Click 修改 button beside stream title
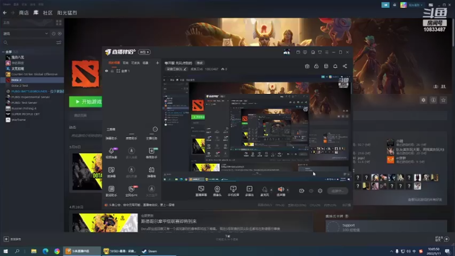The image size is (455, 256). coord(200,63)
